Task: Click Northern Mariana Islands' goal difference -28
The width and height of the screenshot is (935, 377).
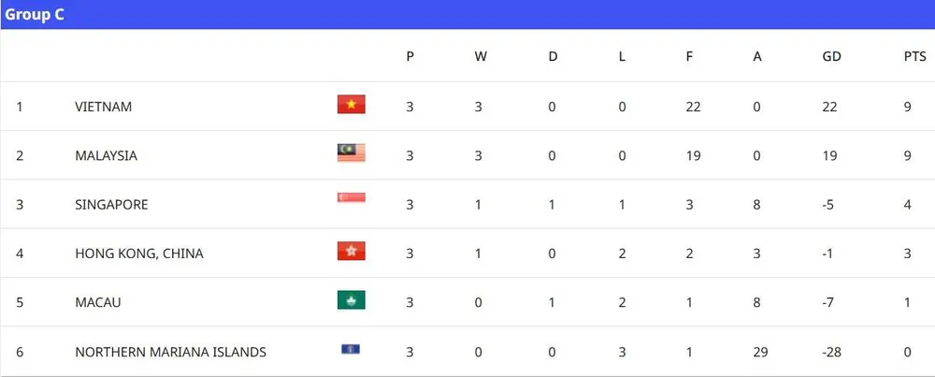Action: click(831, 352)
